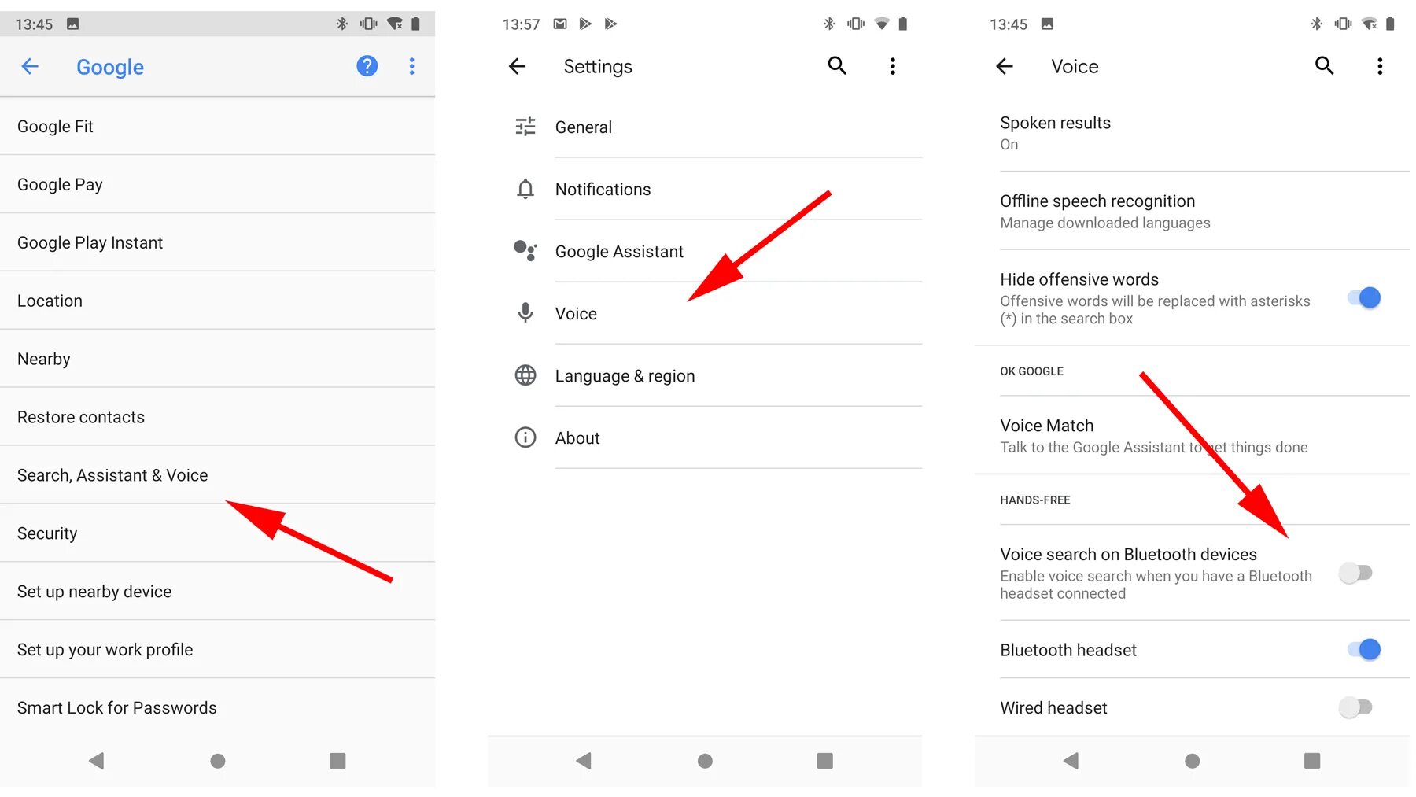1416x797 pixels.
Task: Select Set up your work profile
Action: 217,650
